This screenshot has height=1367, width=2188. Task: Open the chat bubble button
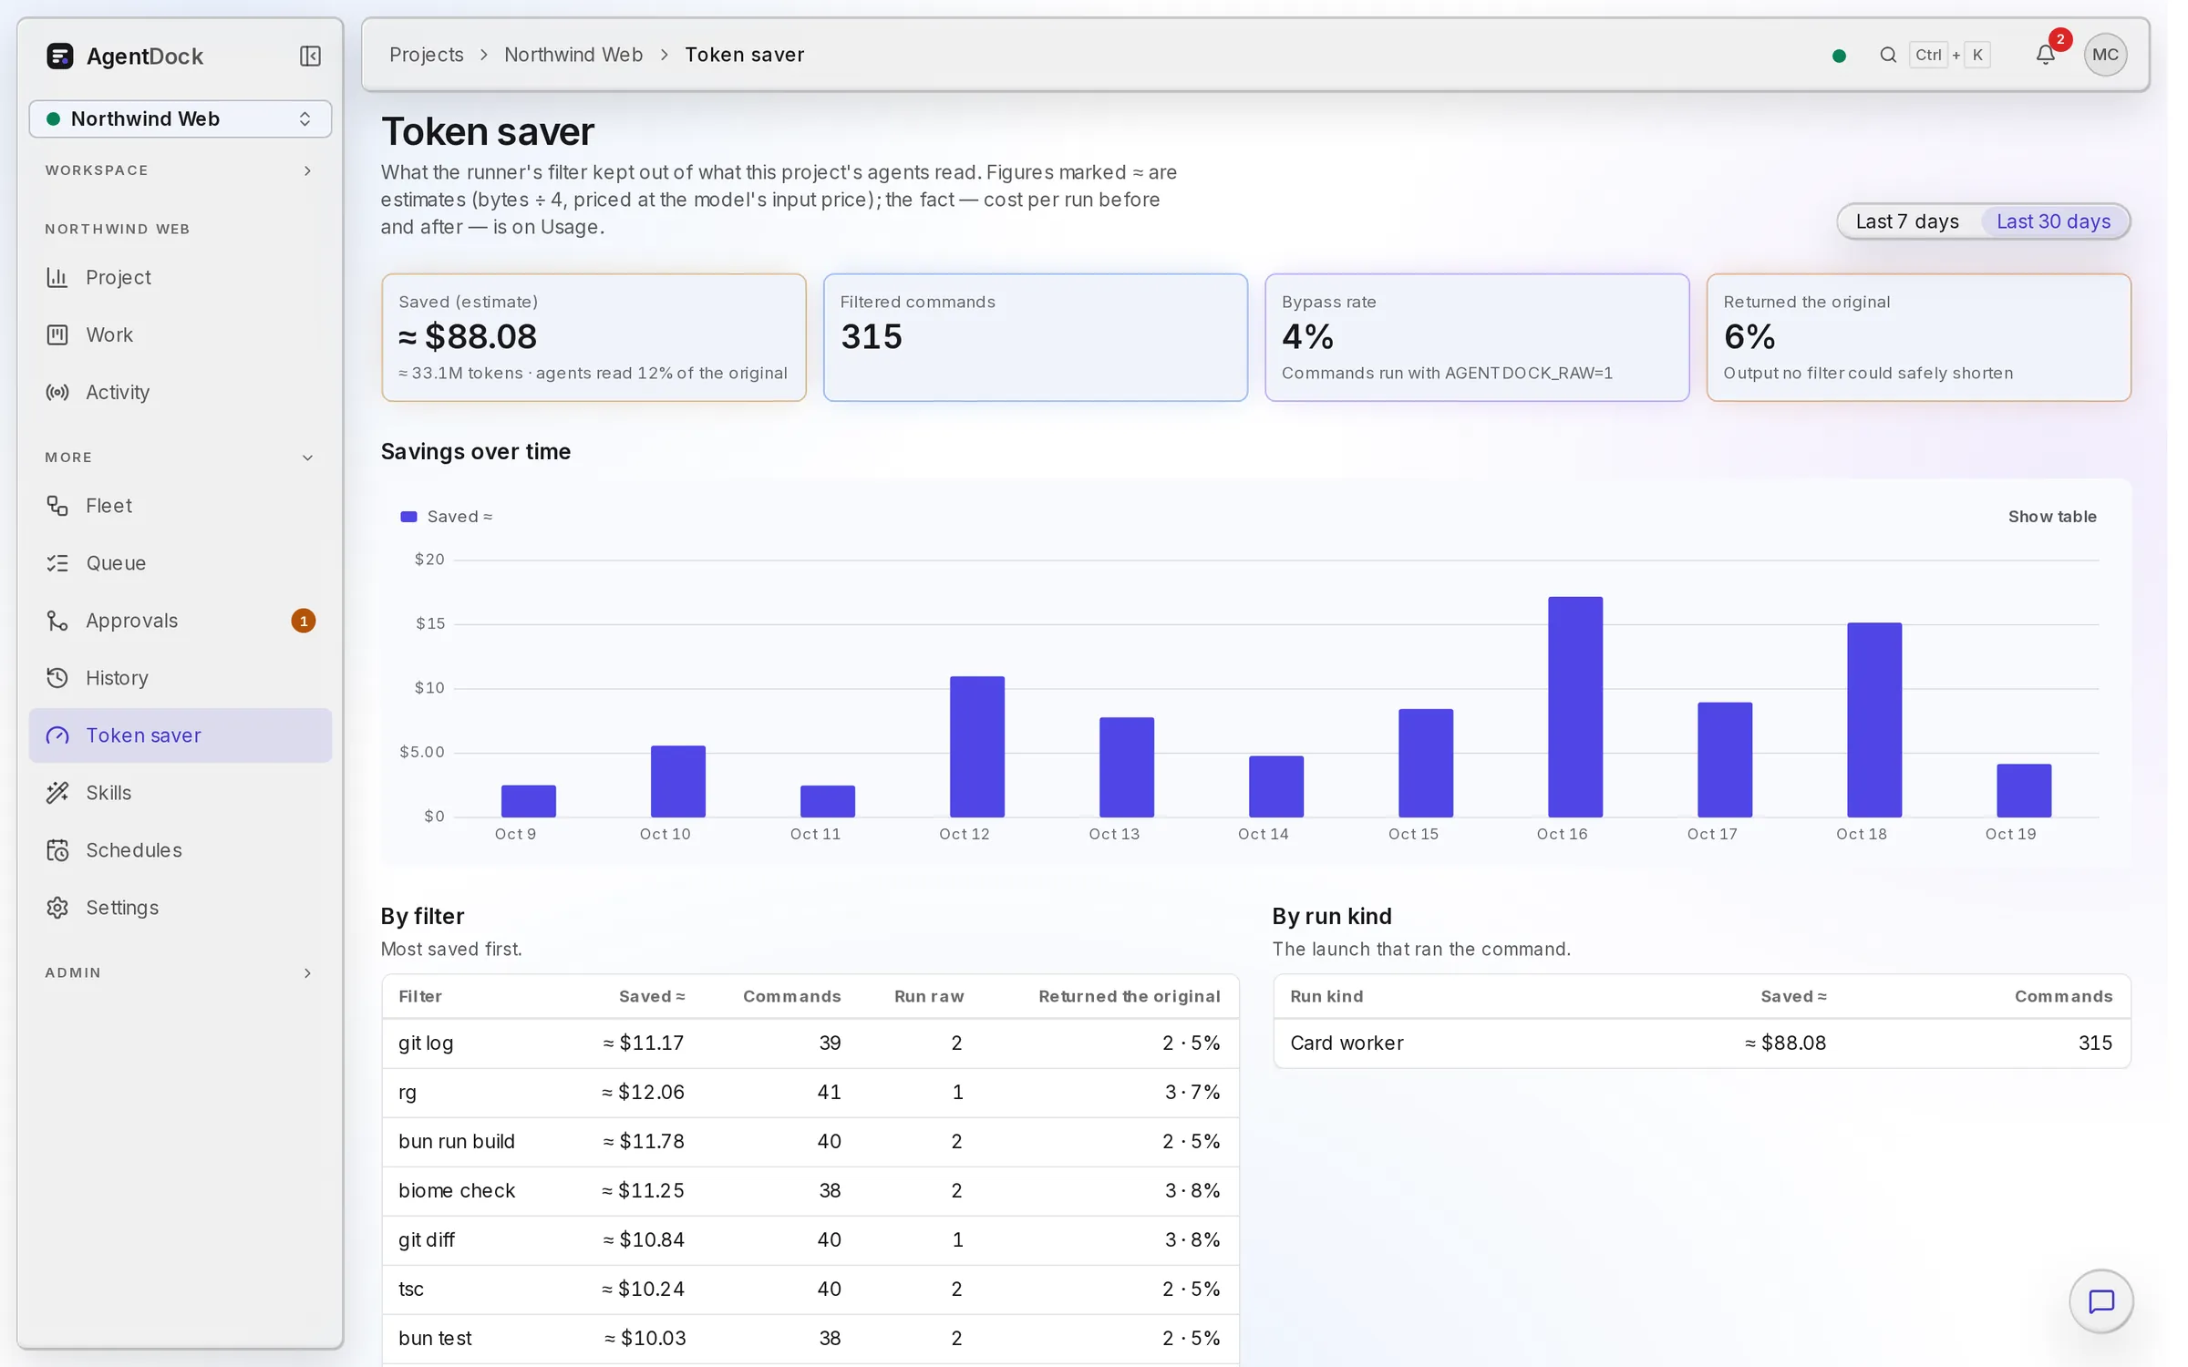point(2100,1301)
